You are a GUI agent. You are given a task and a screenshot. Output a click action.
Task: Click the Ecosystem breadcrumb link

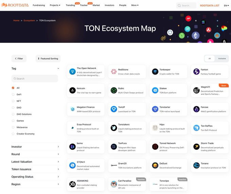tap(29, 20)
